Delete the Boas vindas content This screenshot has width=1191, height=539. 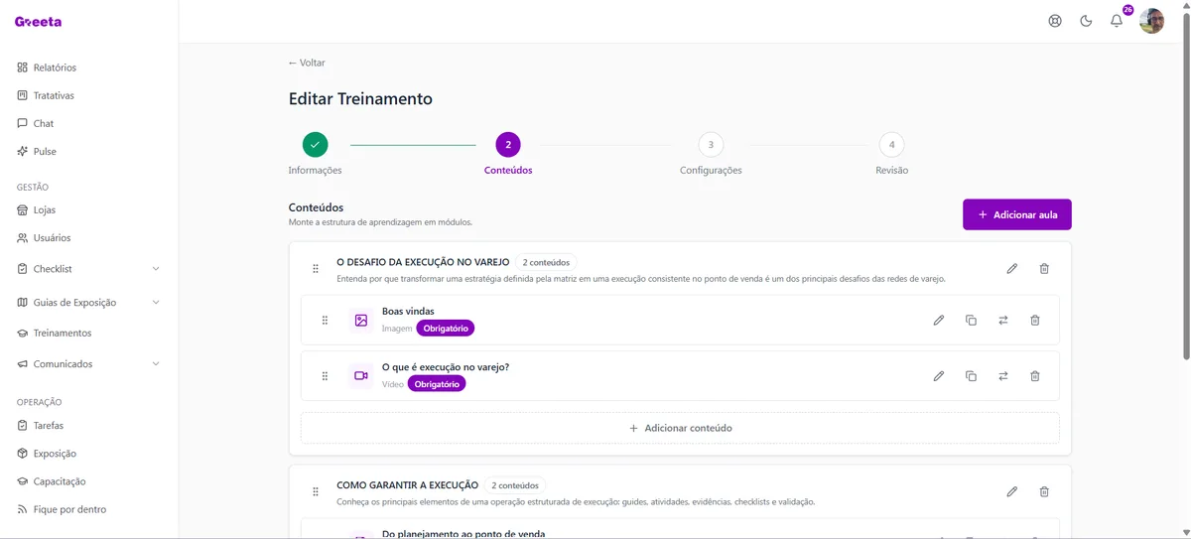click(1035, 321)
